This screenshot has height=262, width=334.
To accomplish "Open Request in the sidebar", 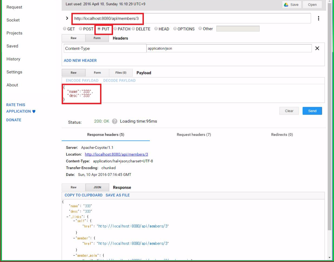I will click(14, 7).
